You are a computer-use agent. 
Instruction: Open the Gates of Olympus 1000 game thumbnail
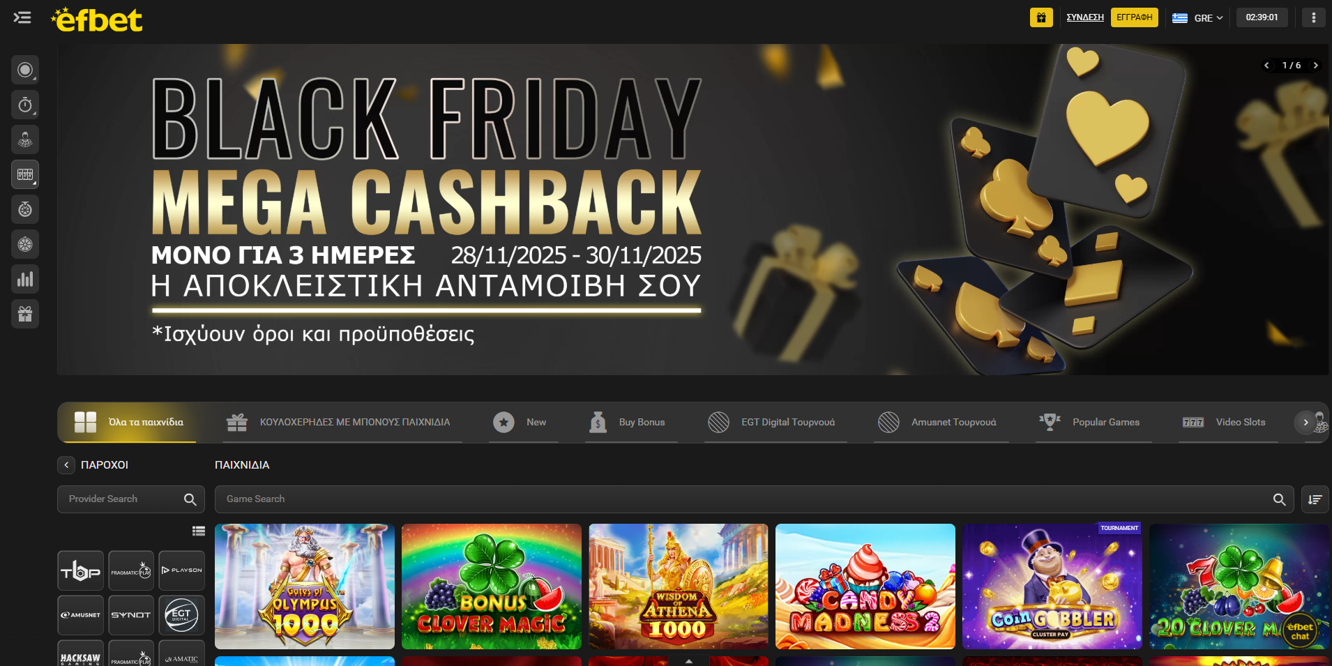[x=305, y=586]
